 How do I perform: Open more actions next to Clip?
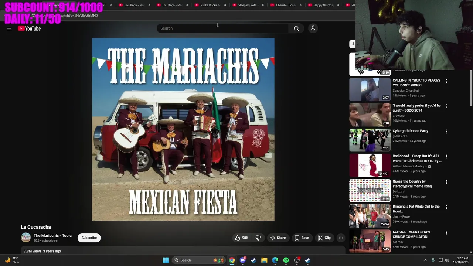tap(341, 238)
